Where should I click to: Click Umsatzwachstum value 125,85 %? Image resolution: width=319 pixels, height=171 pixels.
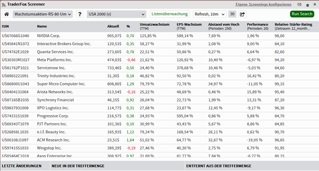[148, 36]
